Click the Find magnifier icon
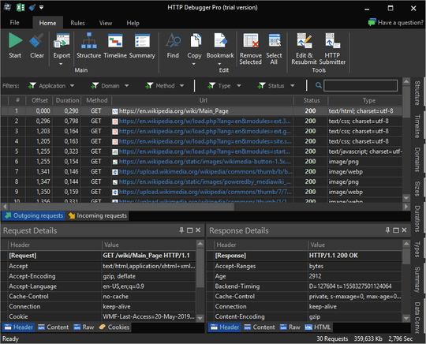 pyautogui.click(x=173, y=41)
